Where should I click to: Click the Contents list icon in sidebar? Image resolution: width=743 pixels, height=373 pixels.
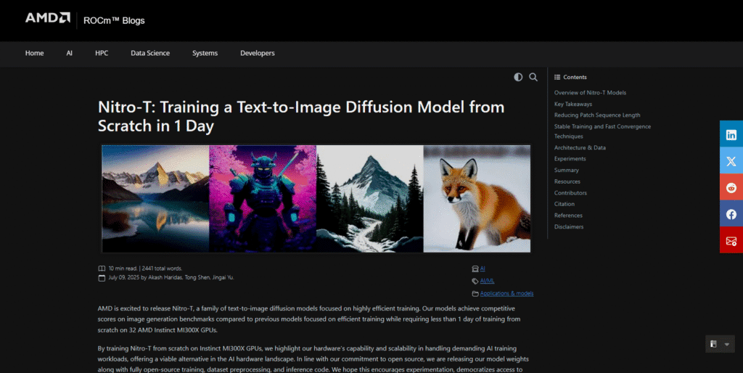pos(557,77)
